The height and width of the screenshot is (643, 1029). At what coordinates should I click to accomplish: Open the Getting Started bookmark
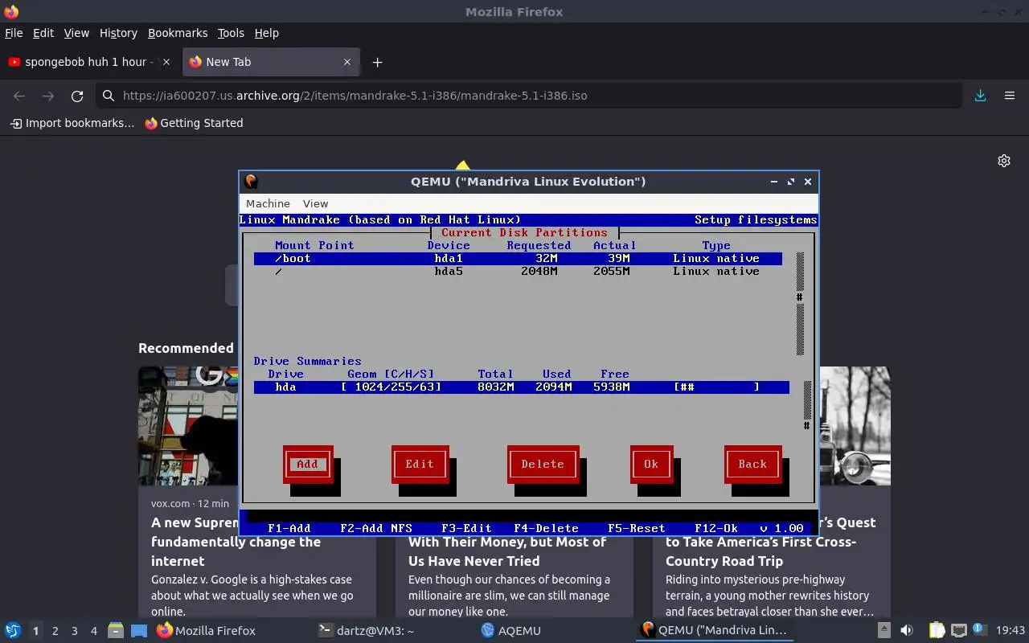tap(194, 123)
